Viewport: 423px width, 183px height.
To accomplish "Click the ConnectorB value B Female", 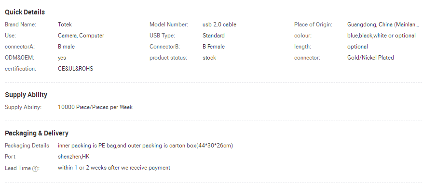I will tap(213, 47).
